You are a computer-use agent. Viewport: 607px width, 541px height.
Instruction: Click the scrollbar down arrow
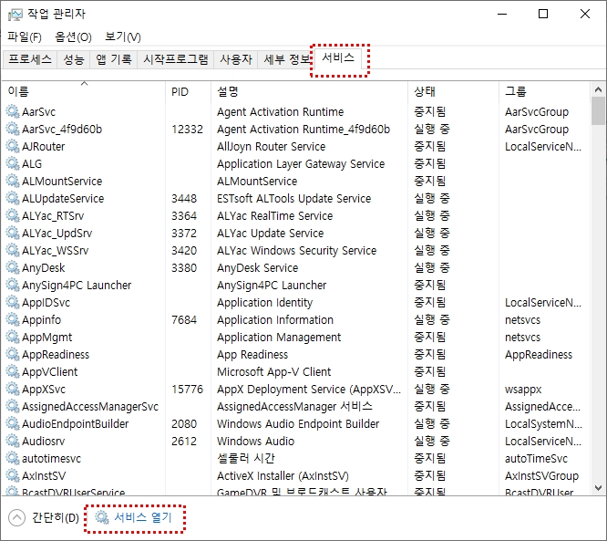pyautogui.click(x=598, y=487)
